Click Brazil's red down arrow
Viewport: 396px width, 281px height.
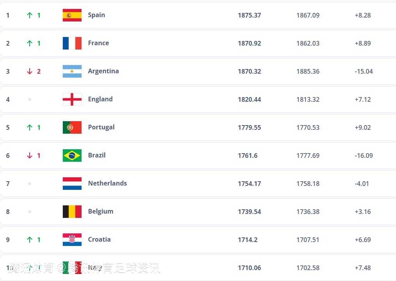pyautogui.click(x=30, y=156)
